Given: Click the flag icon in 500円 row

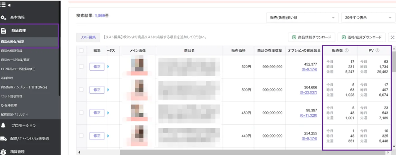Looking at the screenshot, I should [x=108, y=90].
